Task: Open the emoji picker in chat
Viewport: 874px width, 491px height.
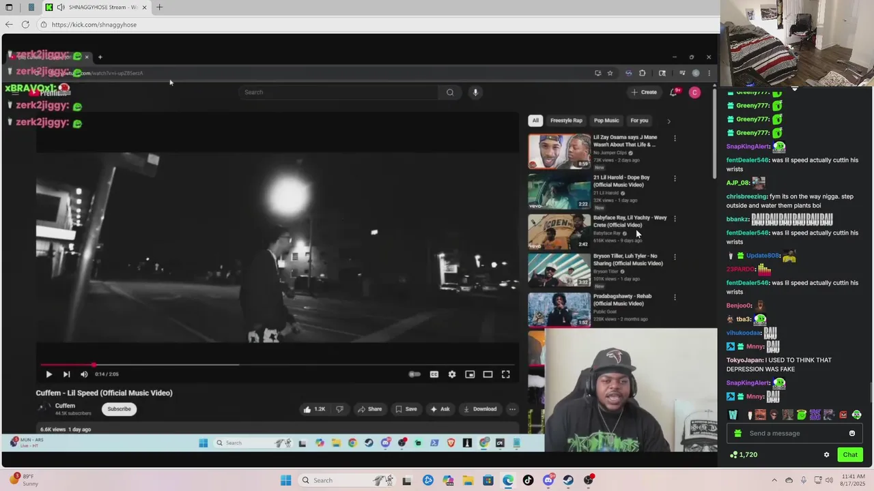Action: pos(852,434)
